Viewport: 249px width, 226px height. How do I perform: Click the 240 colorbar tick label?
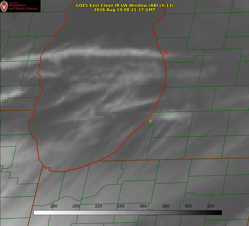tap(121, 206)
